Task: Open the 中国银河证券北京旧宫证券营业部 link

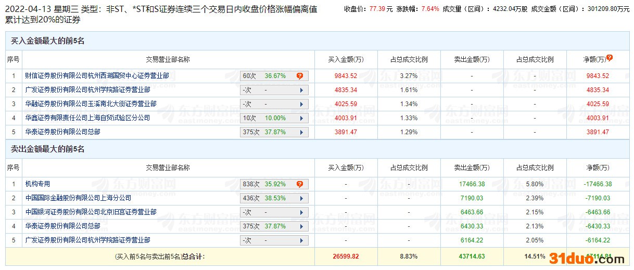Action: pos(91,212)
